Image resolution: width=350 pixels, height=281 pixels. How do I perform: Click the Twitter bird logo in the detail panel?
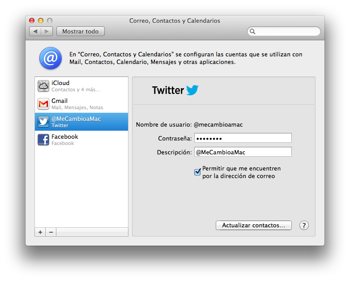click(x=192, y=90)
